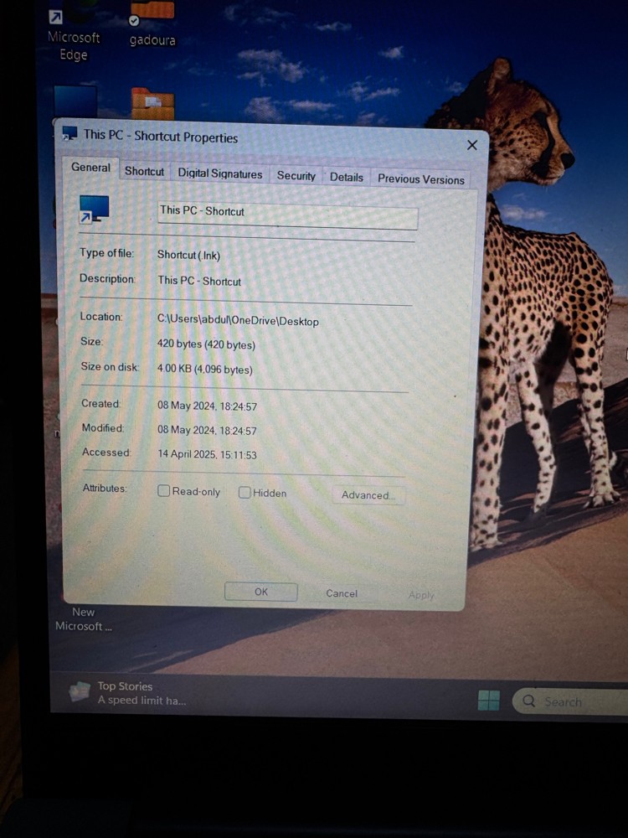
Task: Click the Apply button
Action: [421, 595]
